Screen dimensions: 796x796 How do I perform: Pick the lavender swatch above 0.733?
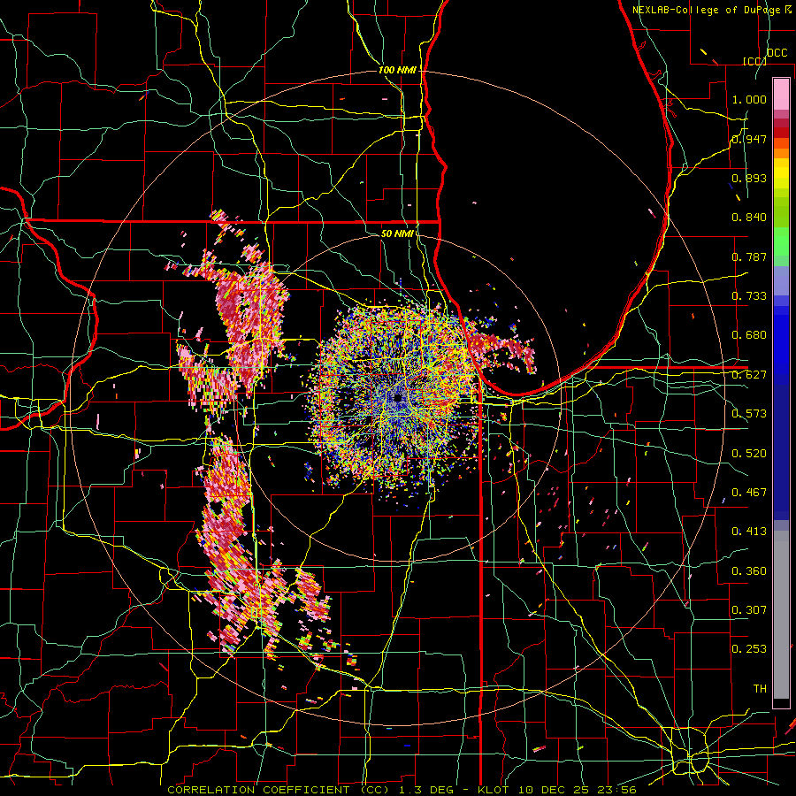click(x=781, y=280)
